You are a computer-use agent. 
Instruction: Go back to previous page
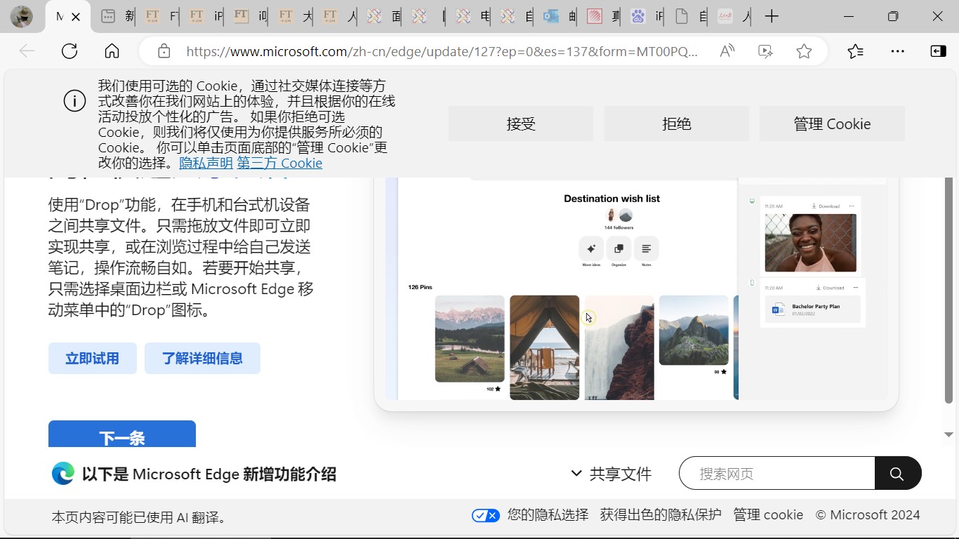pyautogui.click(x=27, y=51)
